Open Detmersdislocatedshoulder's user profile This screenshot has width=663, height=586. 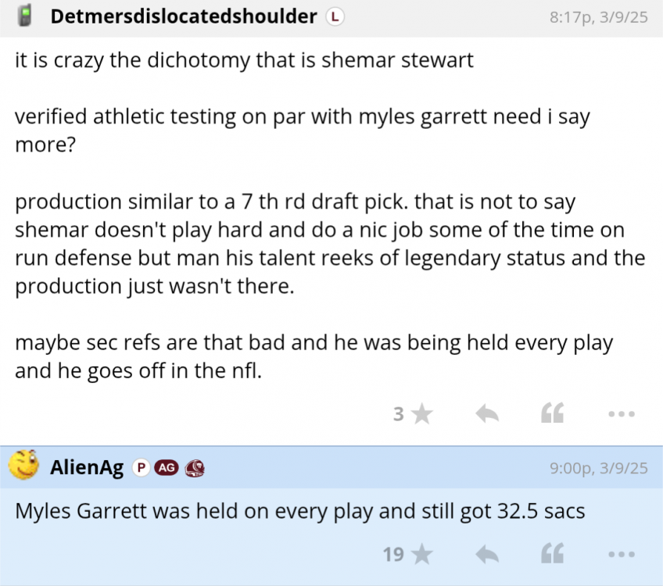pos(184,16)
